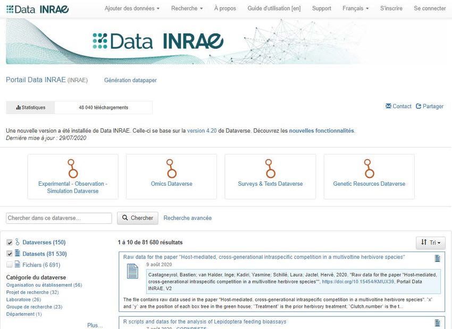The width and height of the screenshot is (452, 329).
Task: Open the Support menu item
Action: pyautogui.click(x=321, y=8)
